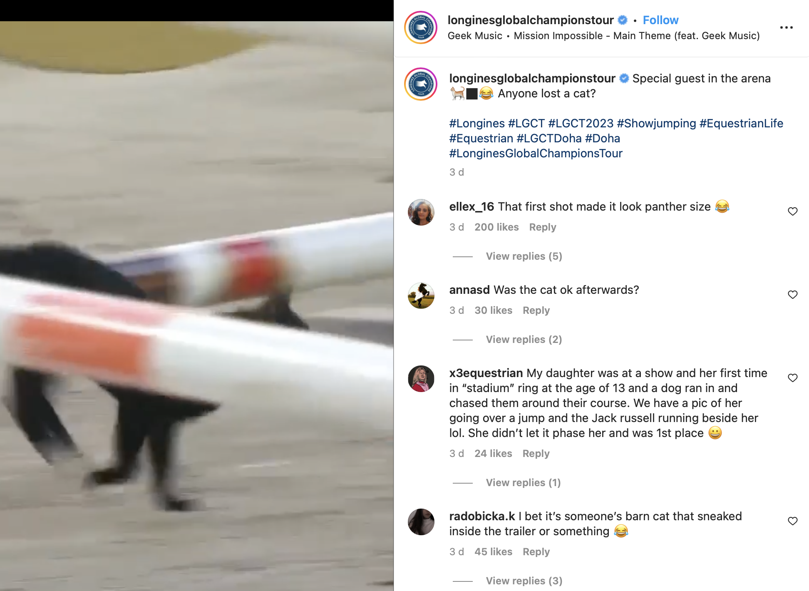
Task: Click the blurred cat video frame
Action: 196,306
